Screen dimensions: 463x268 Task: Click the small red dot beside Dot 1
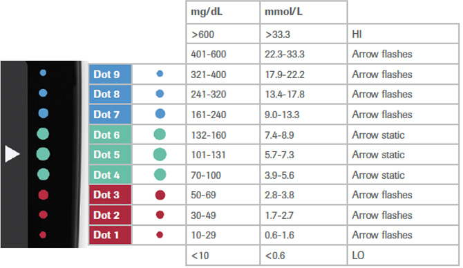coord(160,235)
